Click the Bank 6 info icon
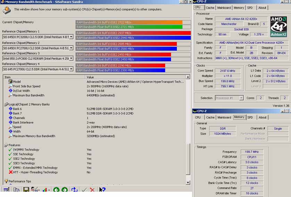This screenshot has width=291, height=197. (10, 109)
